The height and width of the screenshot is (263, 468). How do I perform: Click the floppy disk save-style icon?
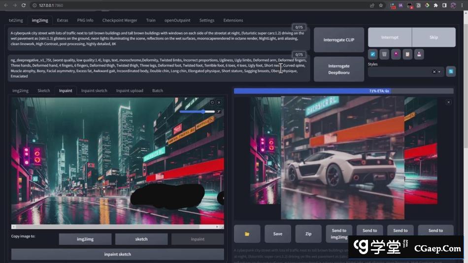418,54
